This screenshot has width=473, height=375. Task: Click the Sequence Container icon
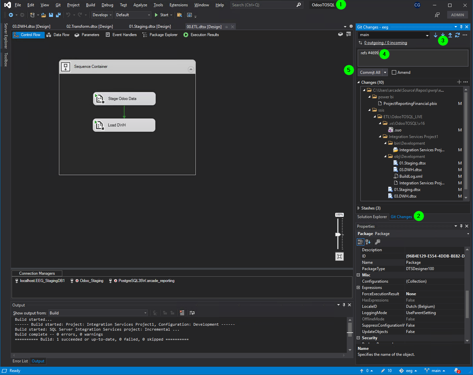[x=66, y=67]
